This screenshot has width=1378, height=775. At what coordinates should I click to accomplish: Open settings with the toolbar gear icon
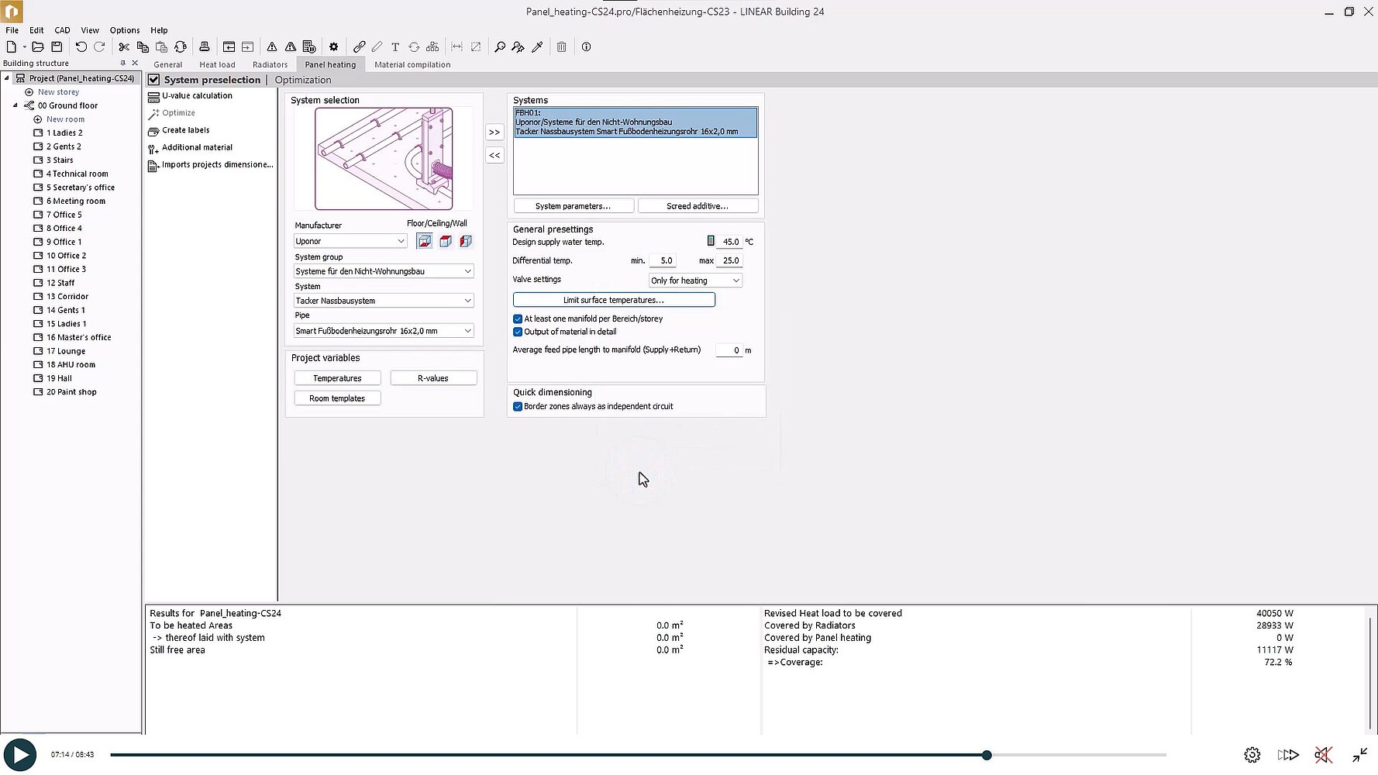(333, 47)
